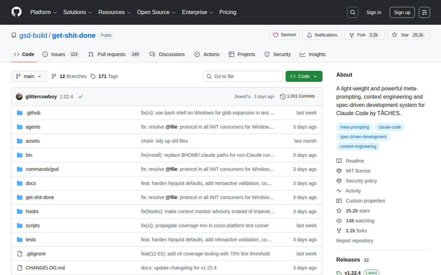The image size is (441, 275).
Task: Click the verified commit checkmark badge
Action: pos(81,97)
